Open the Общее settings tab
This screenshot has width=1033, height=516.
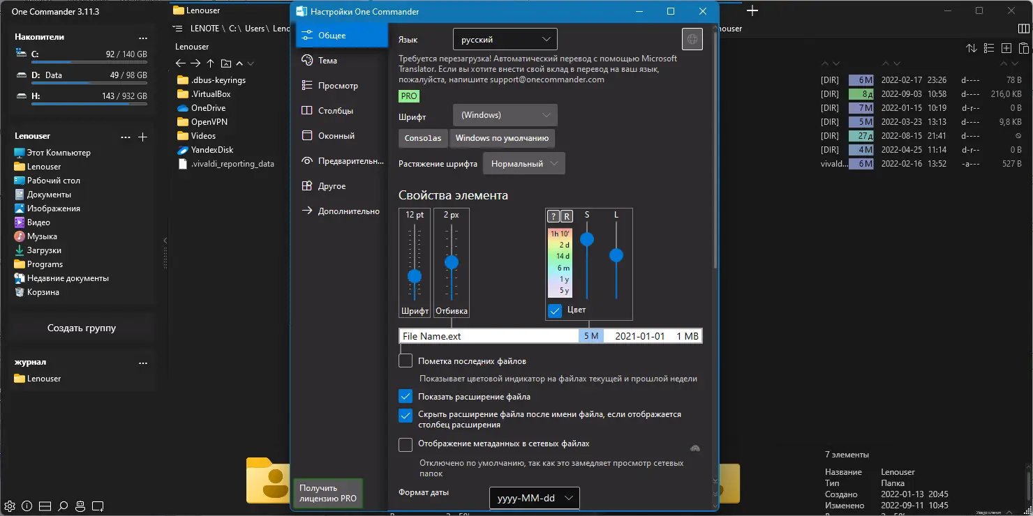342,35
